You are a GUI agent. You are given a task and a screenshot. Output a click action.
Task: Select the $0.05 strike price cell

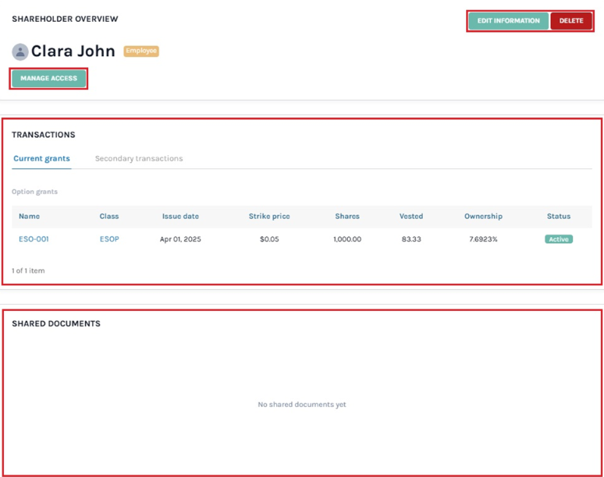269,239
